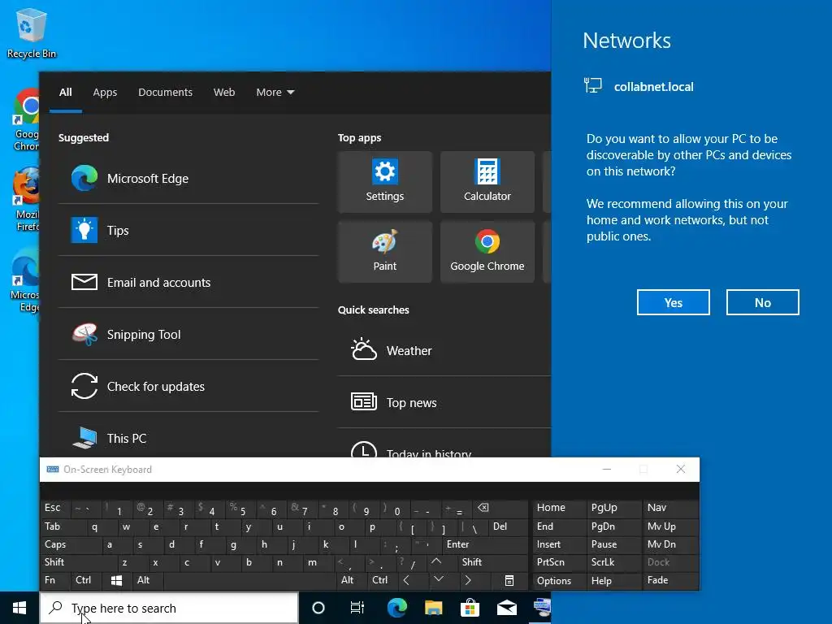This screenshot has width=832, height=624.
Task: Toggle the Fade key on keyboard
Action: tap(670, 580)
